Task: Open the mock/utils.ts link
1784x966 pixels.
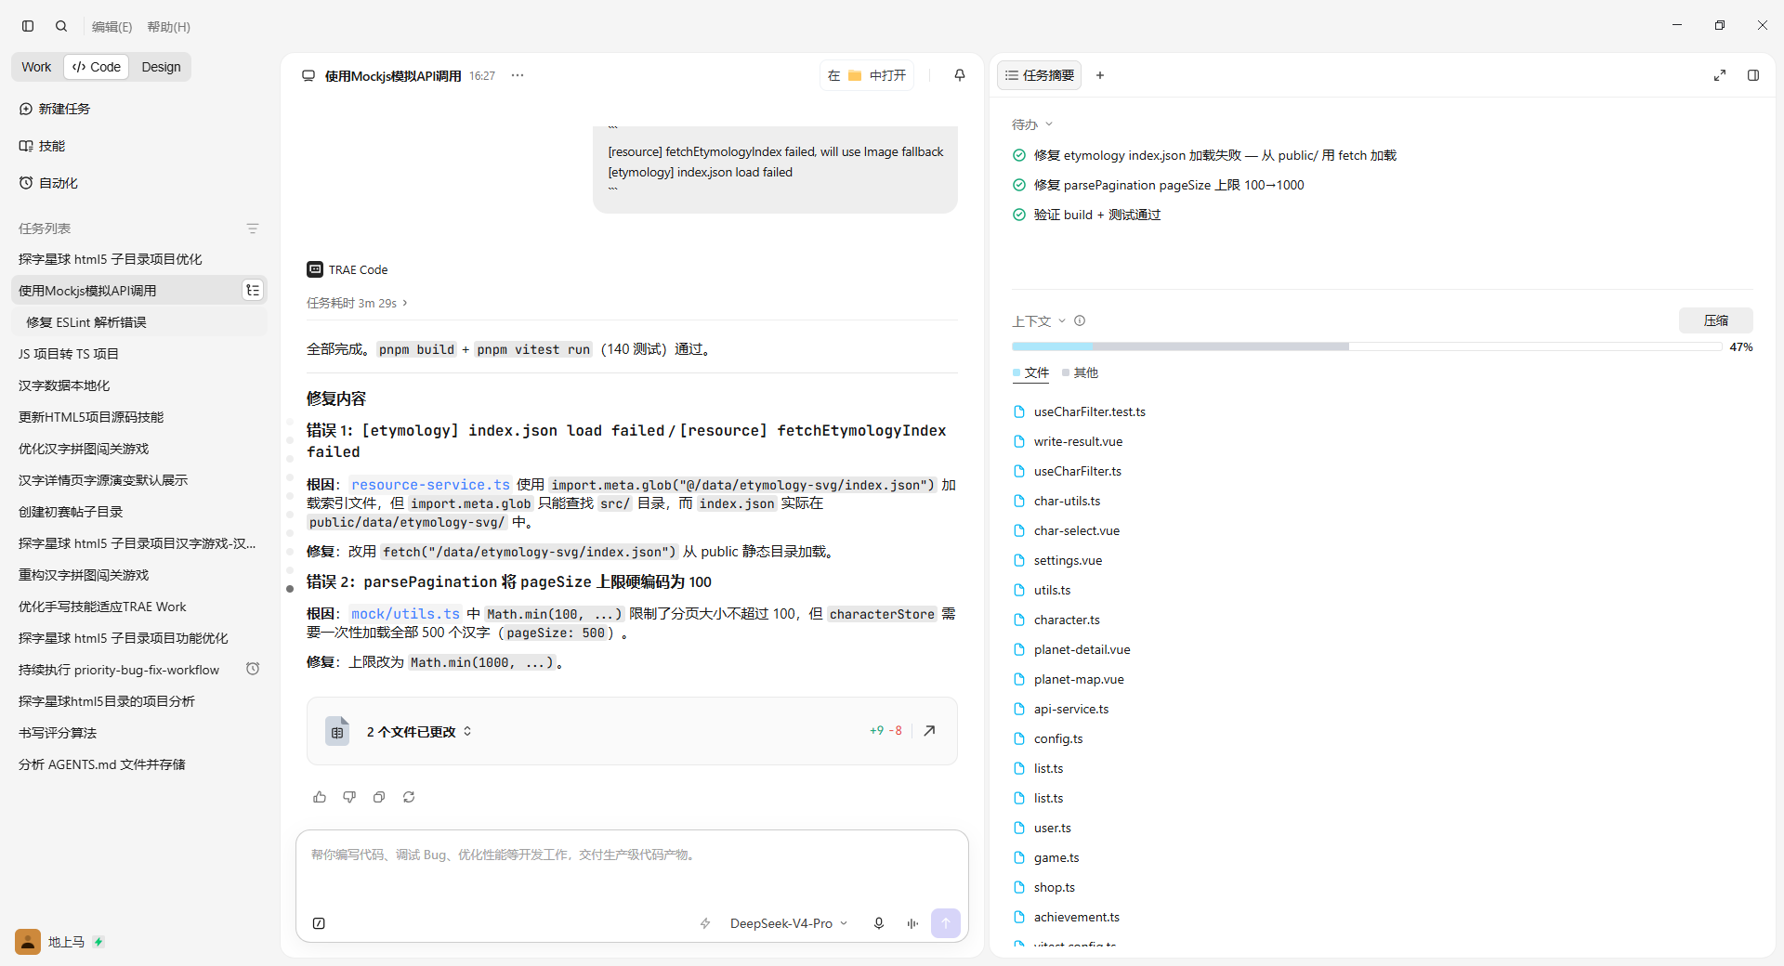Action: pos(405,614)
